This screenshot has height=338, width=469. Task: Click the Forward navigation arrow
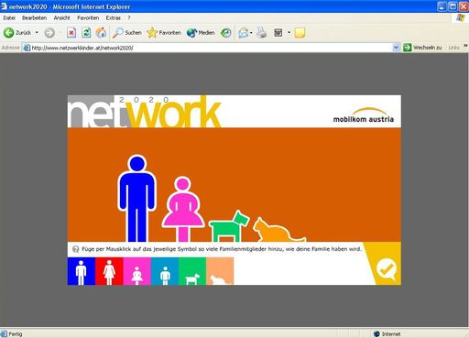49,33
